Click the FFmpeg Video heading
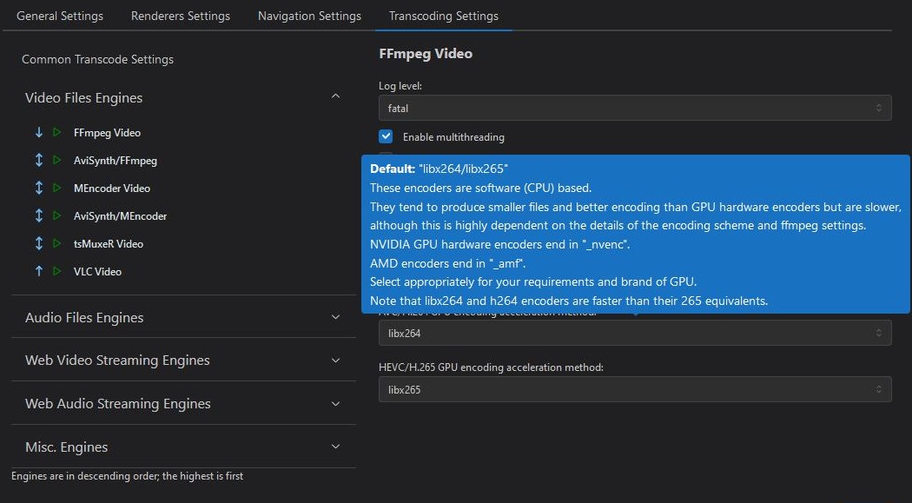This screenshot has height=503, width=912. (426, 54)
